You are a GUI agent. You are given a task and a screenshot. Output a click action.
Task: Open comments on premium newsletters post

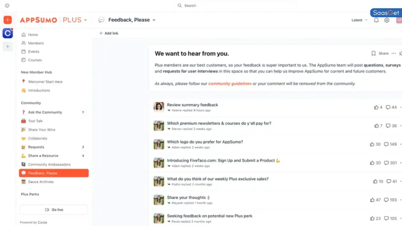[391, 126]
